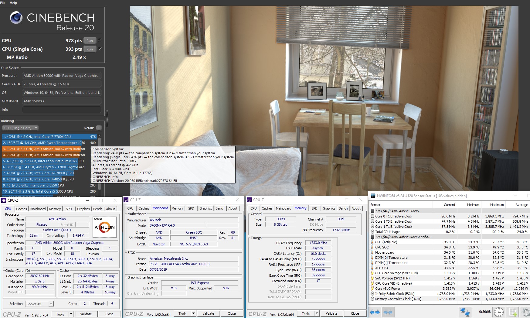The width and height of the screenshot is (530, 318).
Task: Open Bench tab in first CPU-Z window
Action: pyautogui.click(x=97, y=209)
